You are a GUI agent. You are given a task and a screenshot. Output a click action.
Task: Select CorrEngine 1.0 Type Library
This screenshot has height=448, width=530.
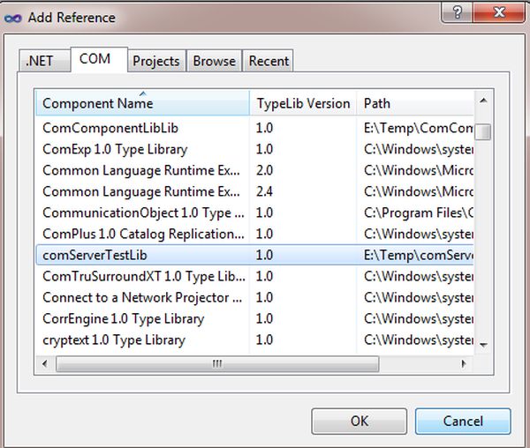[123, 319]
